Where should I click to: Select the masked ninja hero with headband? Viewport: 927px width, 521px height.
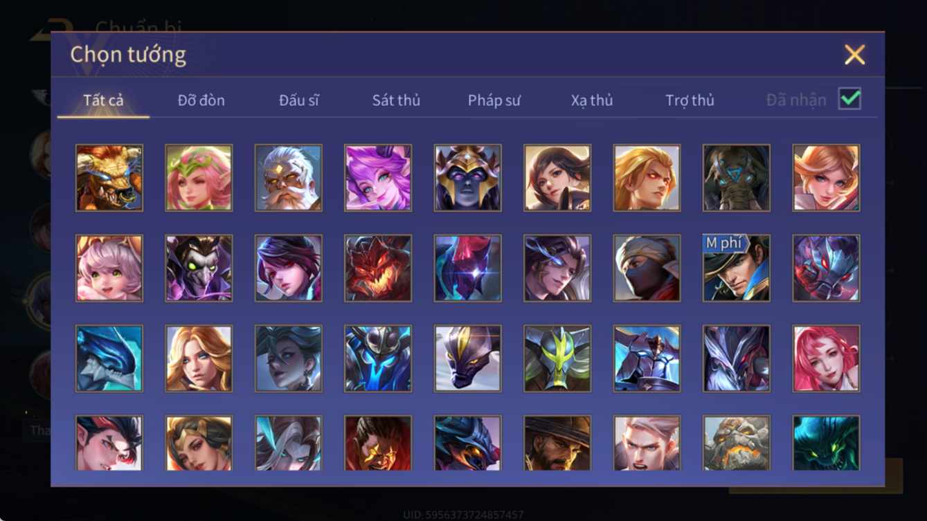click(x=647, y=268)
